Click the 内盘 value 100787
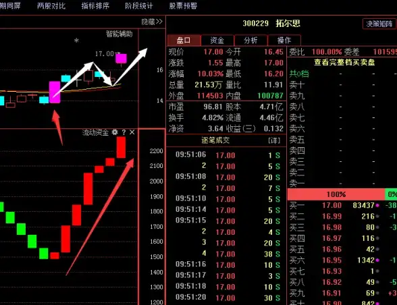 (270, 96)
